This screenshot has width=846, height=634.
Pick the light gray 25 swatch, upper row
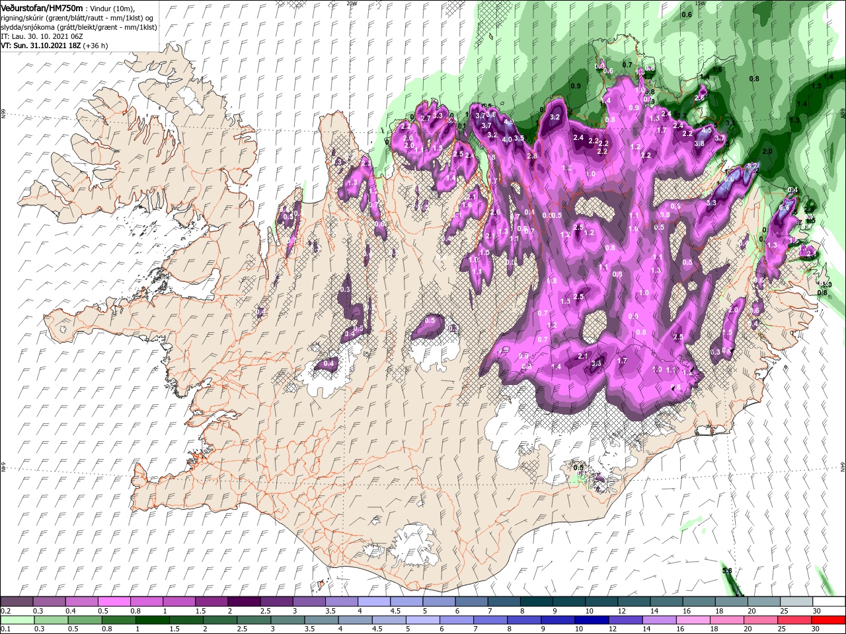pos(796,602)
